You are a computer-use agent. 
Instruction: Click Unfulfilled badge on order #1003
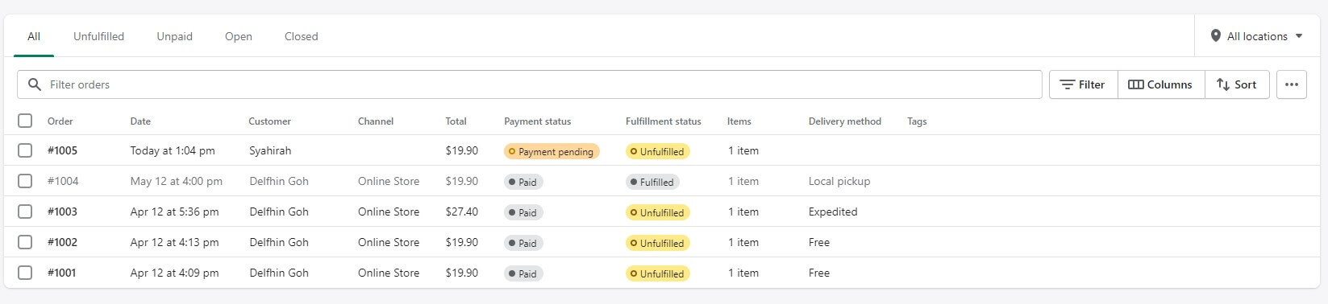pyautogui.click(x=657, y=212)
